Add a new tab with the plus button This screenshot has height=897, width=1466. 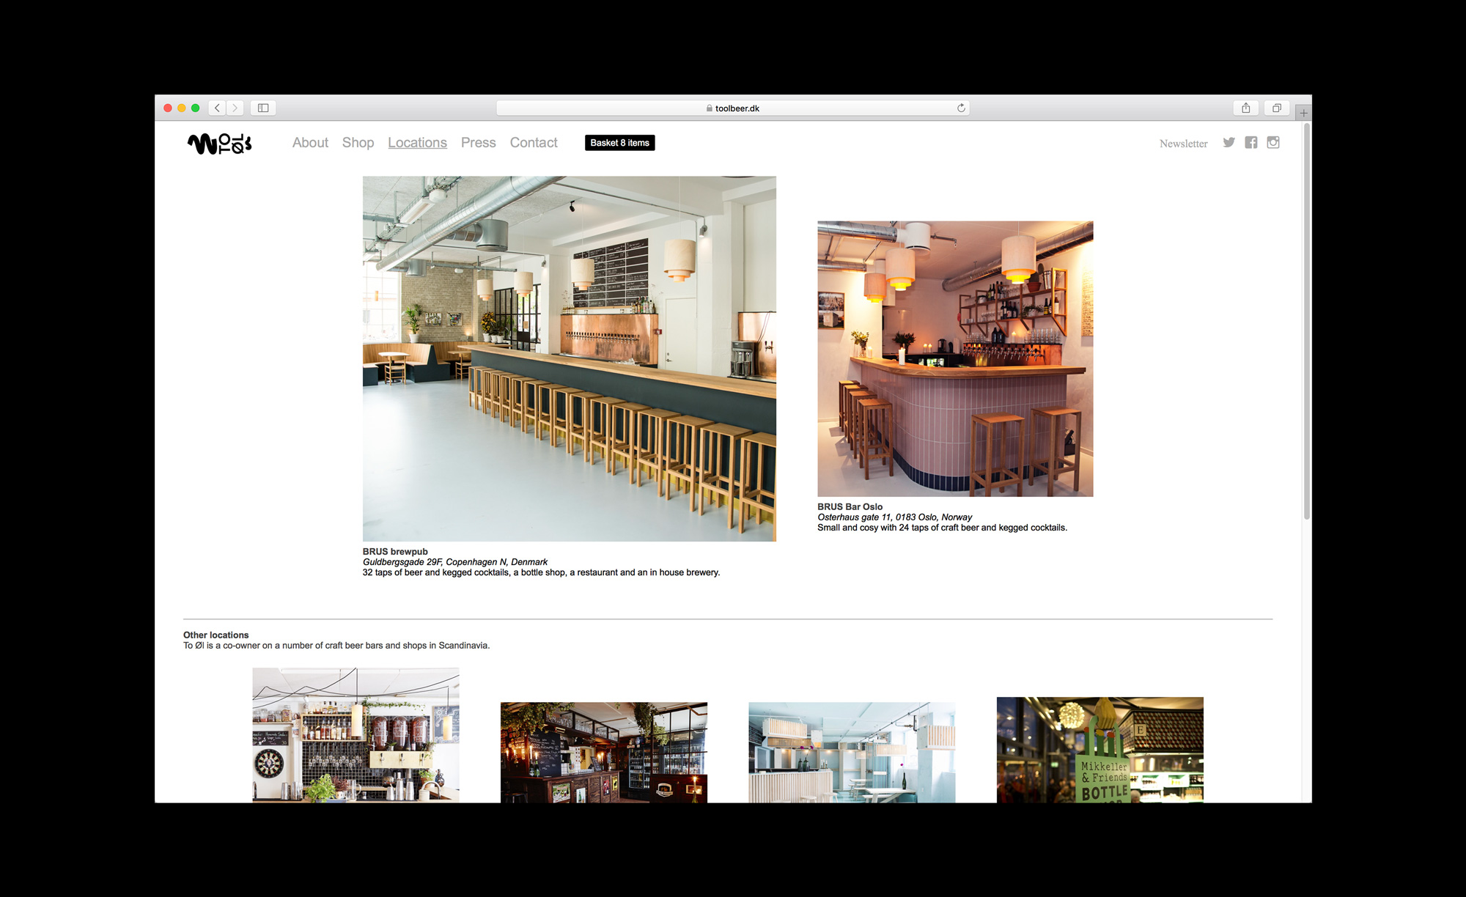[x=1303, y=113]
